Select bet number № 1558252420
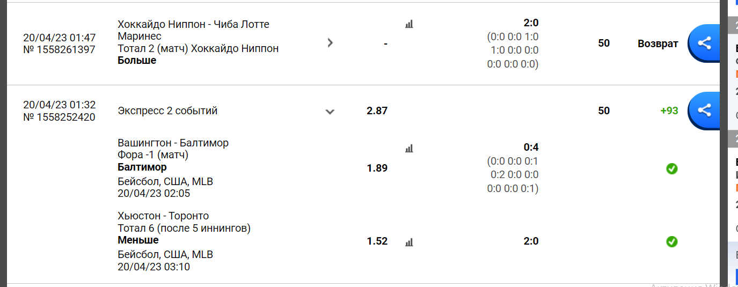This screenshot has width=738, height=287. 60,117
